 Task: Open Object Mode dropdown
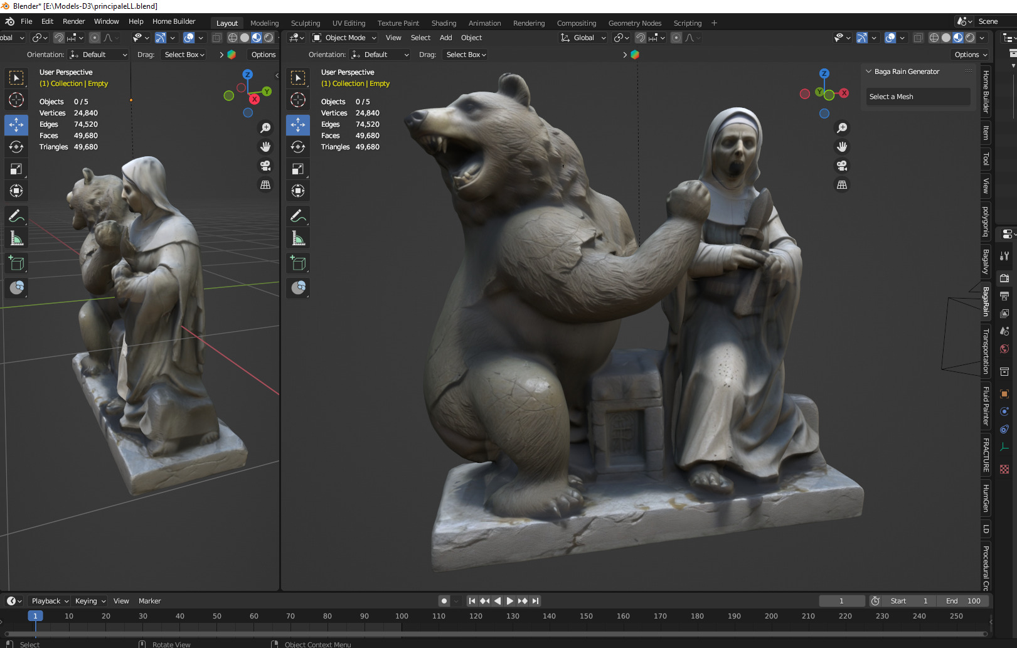(x=344, y=38)
